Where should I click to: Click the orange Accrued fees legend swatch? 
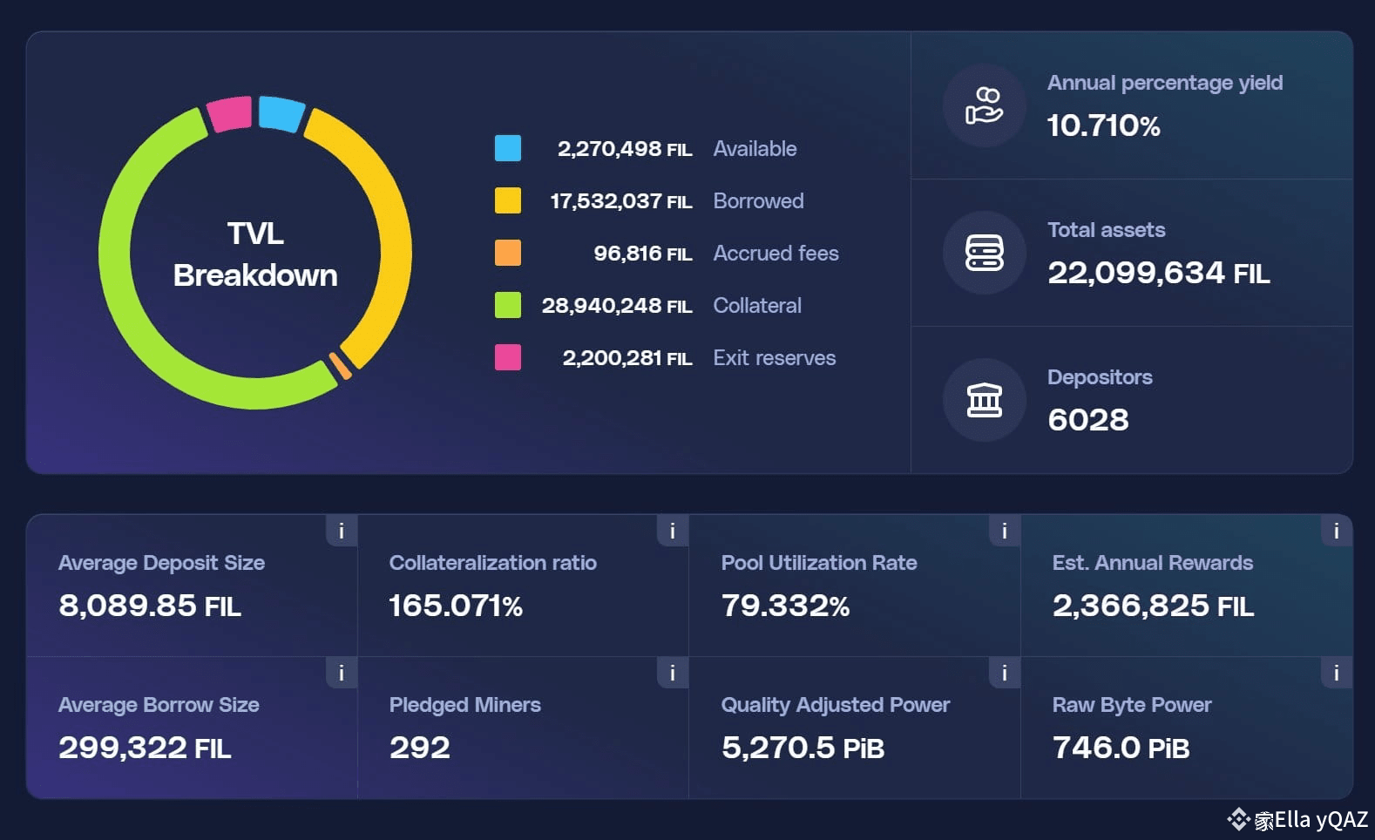(x=508, y=253)
